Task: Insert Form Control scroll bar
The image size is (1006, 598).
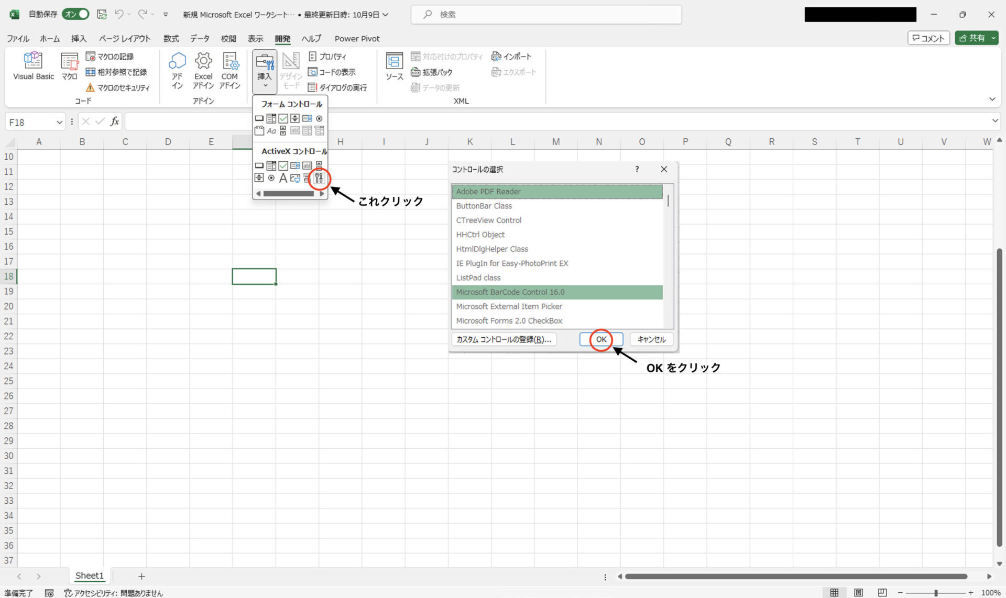Action: [283, 130]
